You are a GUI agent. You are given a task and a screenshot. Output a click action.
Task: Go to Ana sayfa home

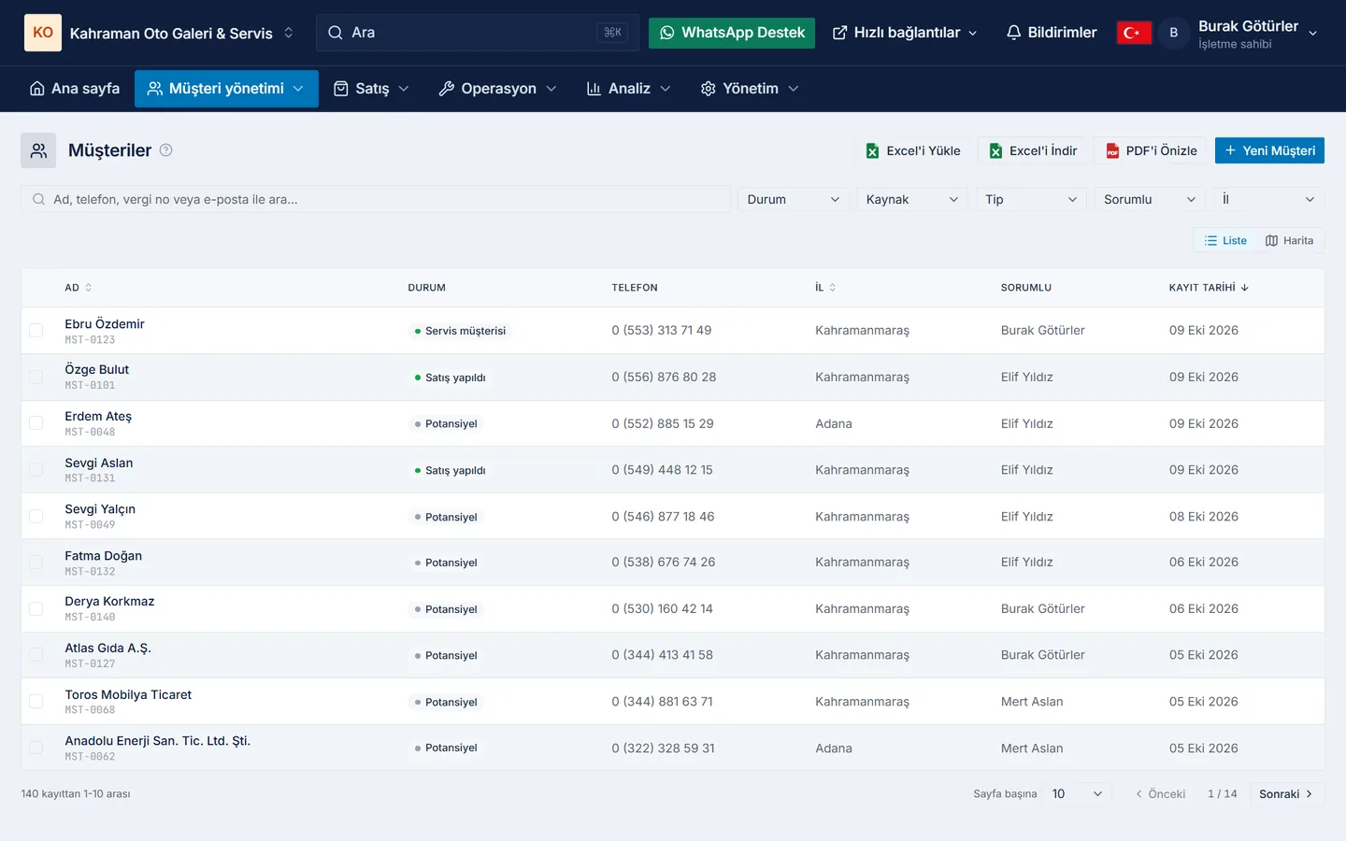75,89
